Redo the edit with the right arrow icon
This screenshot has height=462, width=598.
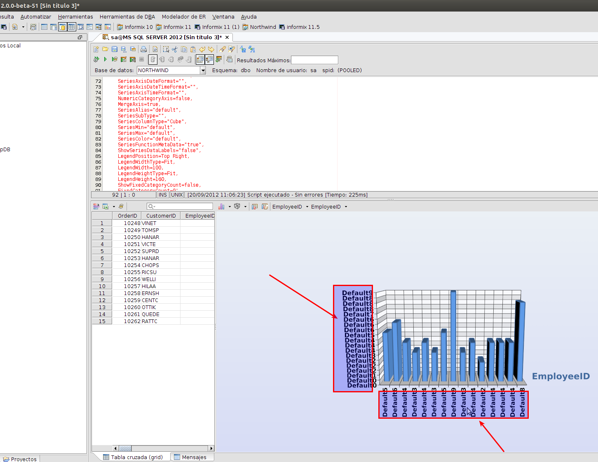click(211, 49)
